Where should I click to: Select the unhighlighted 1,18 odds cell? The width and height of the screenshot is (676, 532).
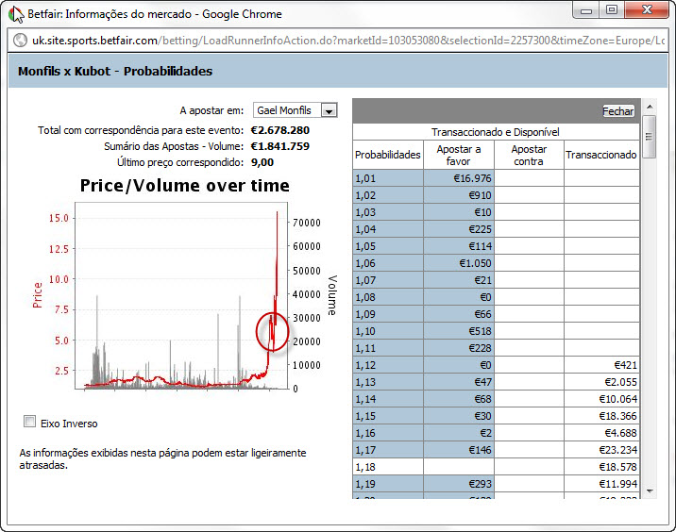click(388, 467)
